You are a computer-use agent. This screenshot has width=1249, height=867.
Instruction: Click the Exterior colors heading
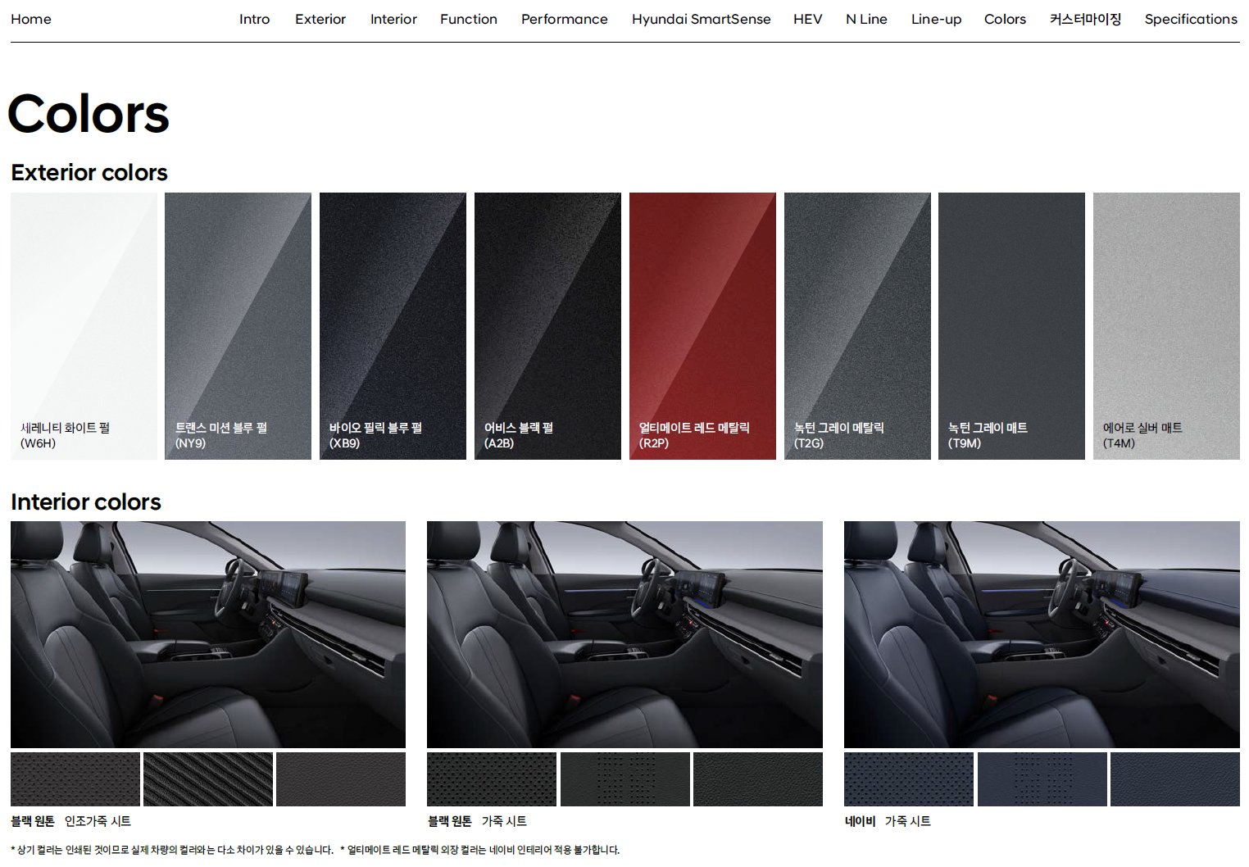[x=89, y=172]
